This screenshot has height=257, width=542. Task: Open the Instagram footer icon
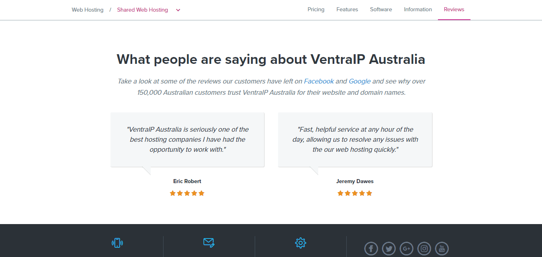point(424,249)
